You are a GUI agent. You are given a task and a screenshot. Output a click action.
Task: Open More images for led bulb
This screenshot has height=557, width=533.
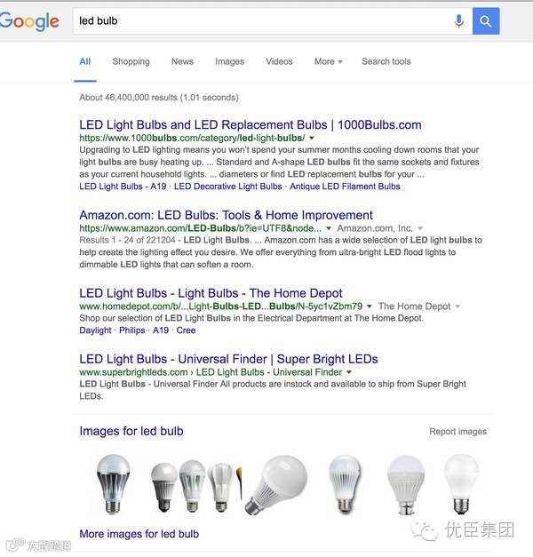click(139, 534)
